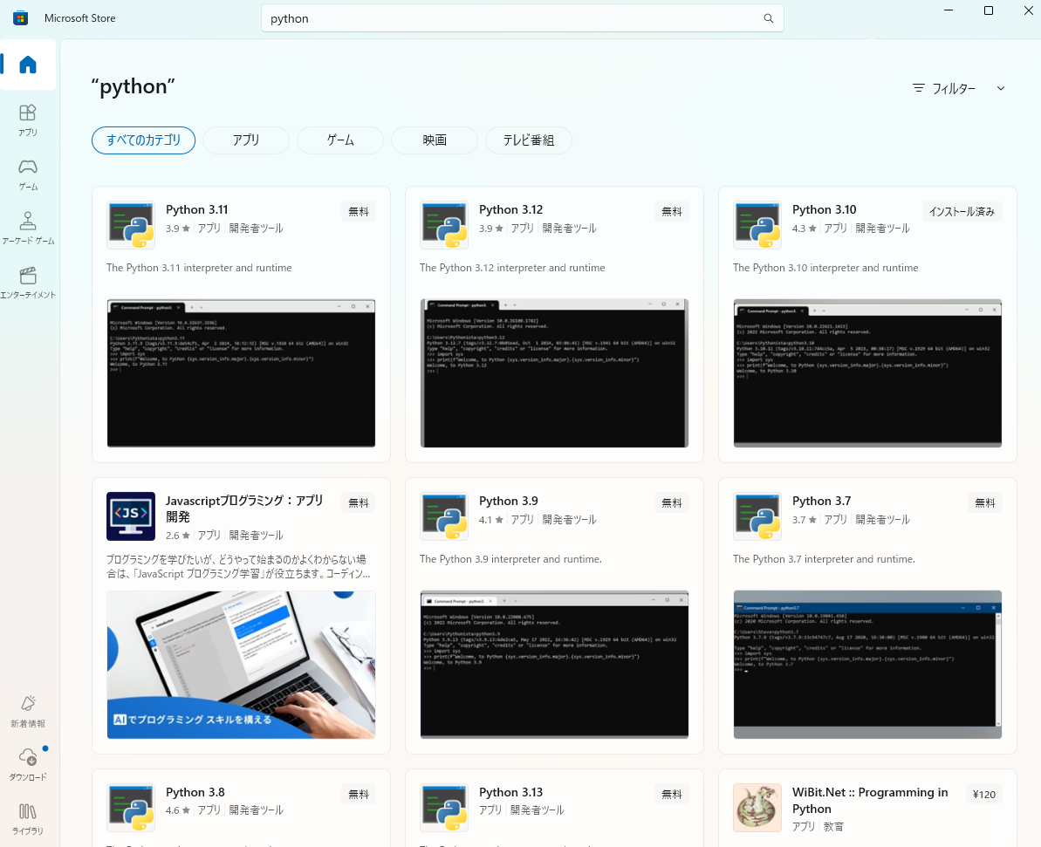Open installed Python 3.10 via インストール済み

962,210
